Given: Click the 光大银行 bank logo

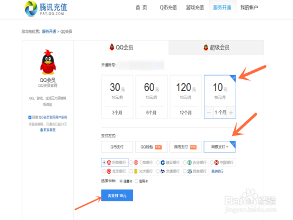Looking at the screenshot, I should (136, 171).
